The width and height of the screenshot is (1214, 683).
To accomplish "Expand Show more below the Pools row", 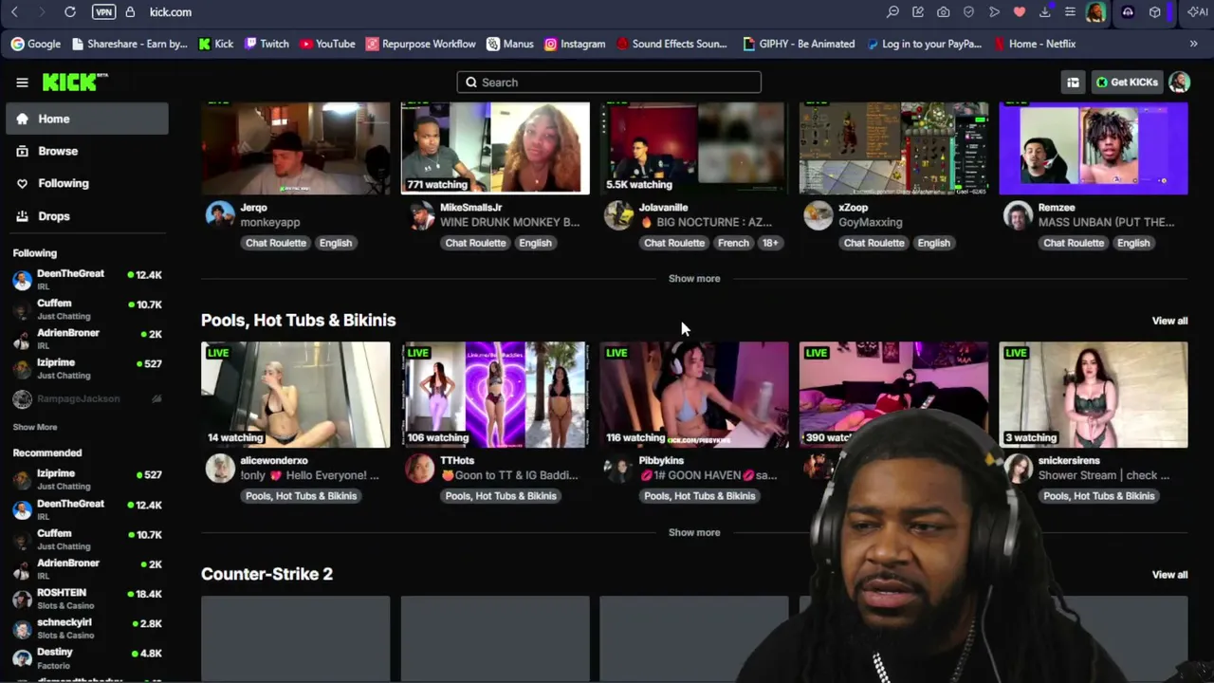I will (694, 532).
